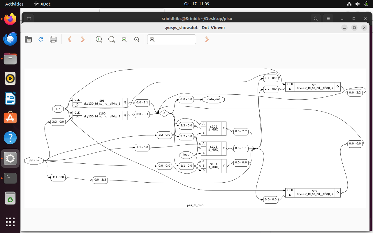This screenshot has height=233, width=373.
Task: Open the terminal hamburger menu
Action: (x=328, y=18)
